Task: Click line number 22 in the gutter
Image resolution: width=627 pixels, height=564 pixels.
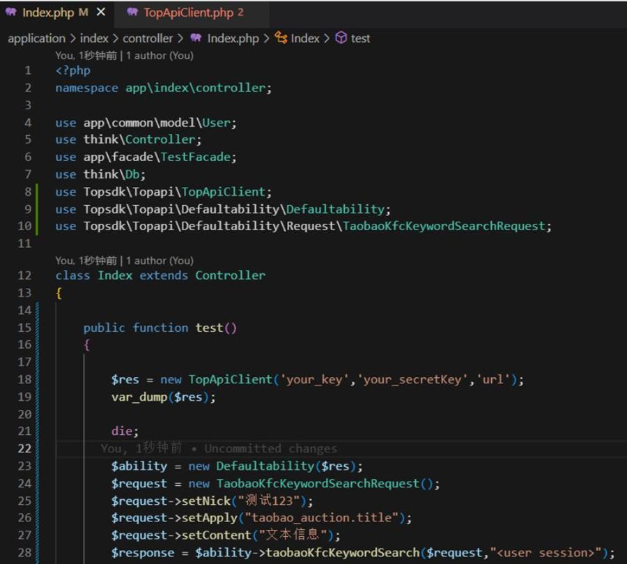Action: point(25,448)
